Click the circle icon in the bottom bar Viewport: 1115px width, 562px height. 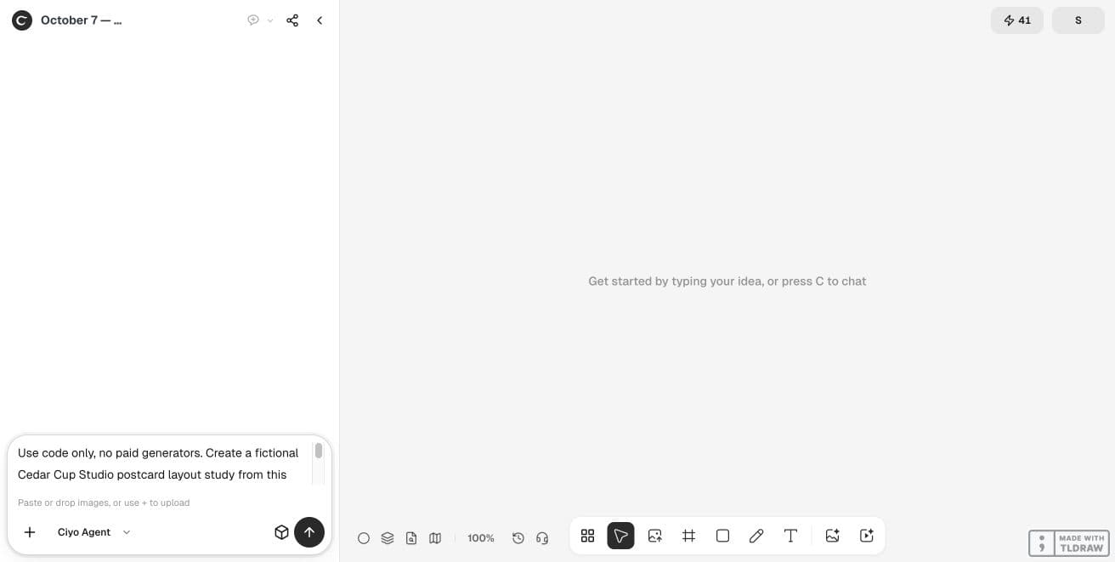point(364,538)
